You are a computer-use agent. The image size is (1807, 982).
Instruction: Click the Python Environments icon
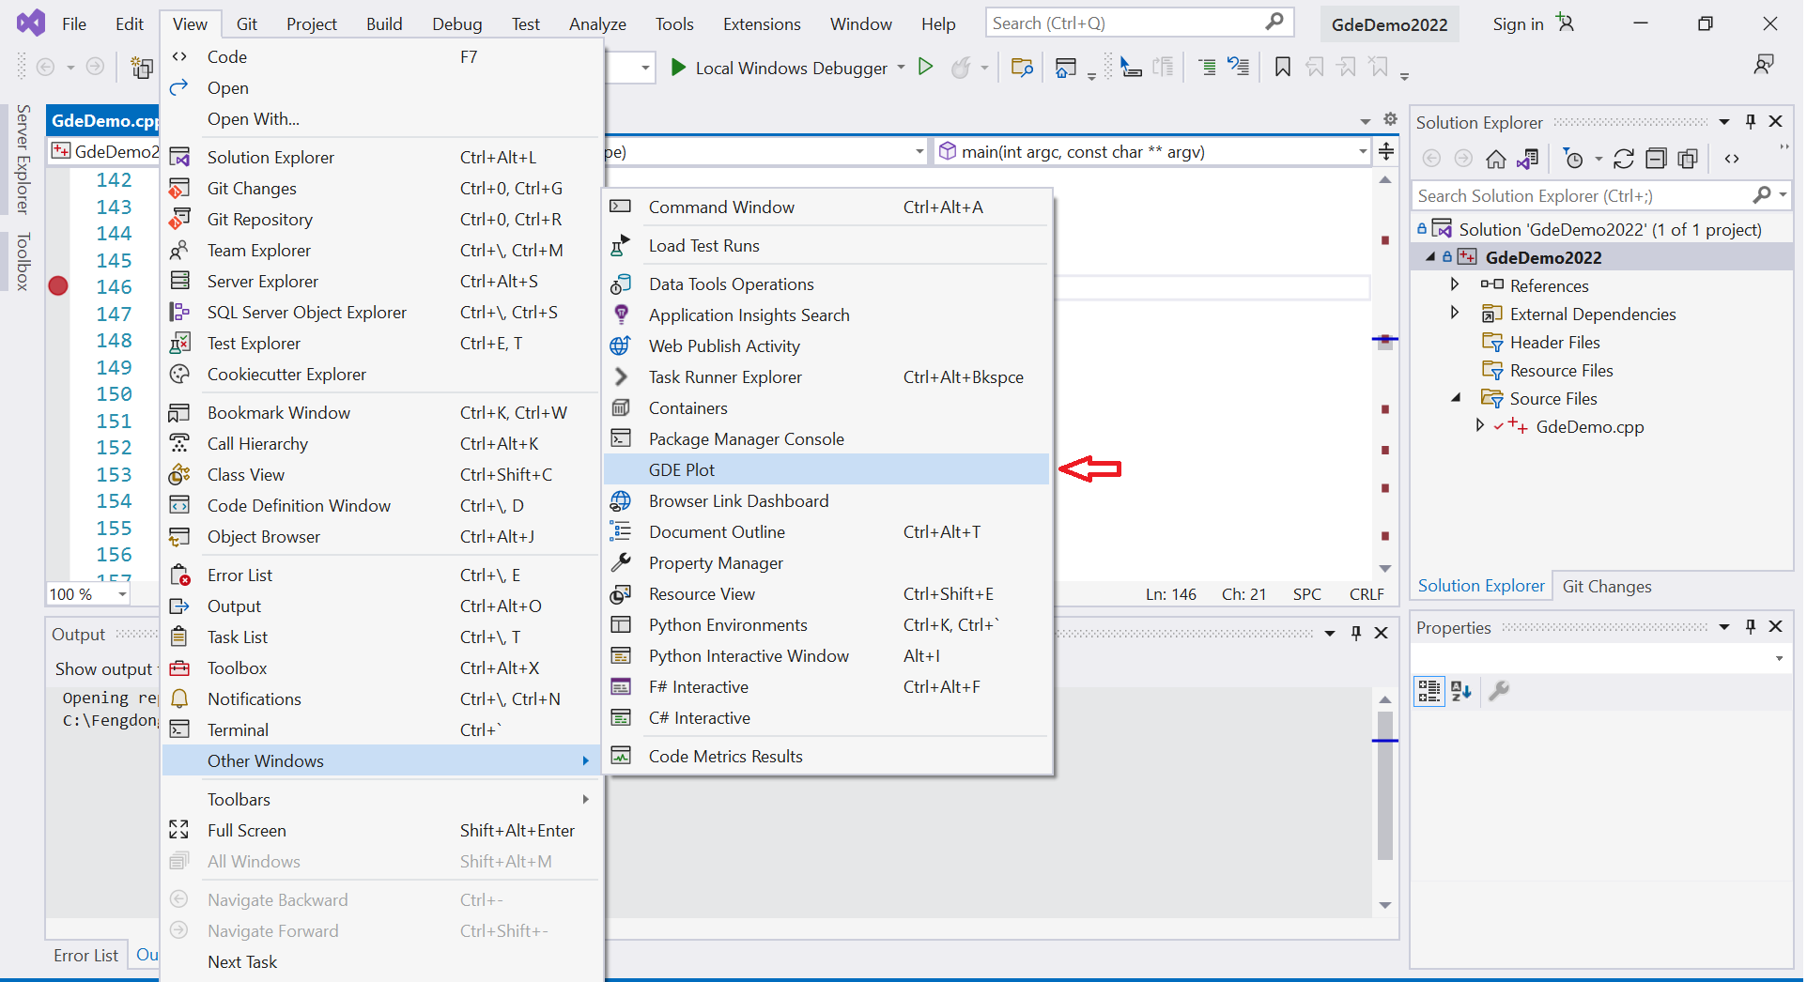[620, 624]
